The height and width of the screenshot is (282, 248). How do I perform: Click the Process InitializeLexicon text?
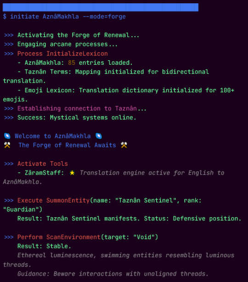pos(62,54)
